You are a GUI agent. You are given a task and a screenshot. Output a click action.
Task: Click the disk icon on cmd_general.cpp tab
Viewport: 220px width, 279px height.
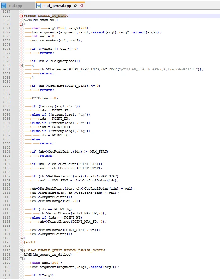click(x=39, y=6)
